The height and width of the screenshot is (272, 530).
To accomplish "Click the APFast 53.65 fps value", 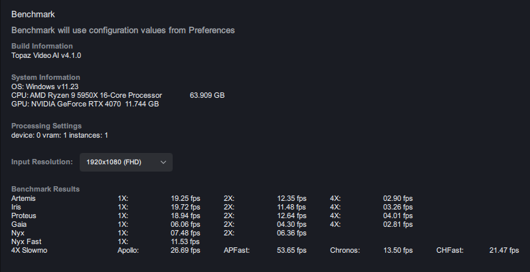I will [x=292, y=250].
